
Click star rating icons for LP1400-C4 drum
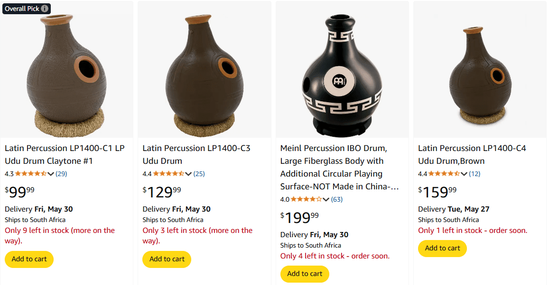(445, 174)
